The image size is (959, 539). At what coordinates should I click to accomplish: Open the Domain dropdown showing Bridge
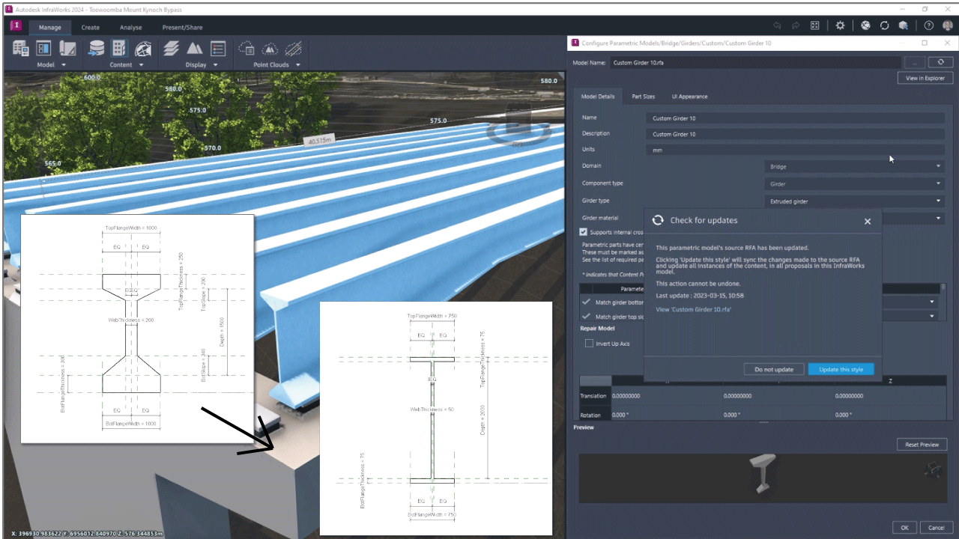pyautogui.click(x=854, y=166)
